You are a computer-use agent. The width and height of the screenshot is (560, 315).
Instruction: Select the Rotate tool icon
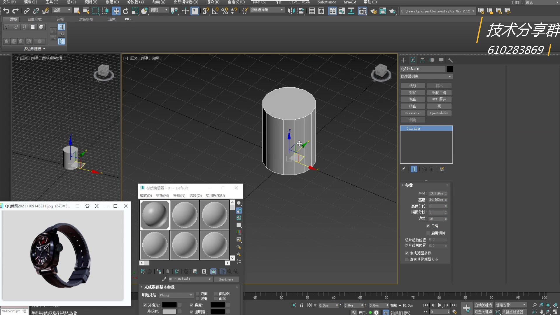125,11
